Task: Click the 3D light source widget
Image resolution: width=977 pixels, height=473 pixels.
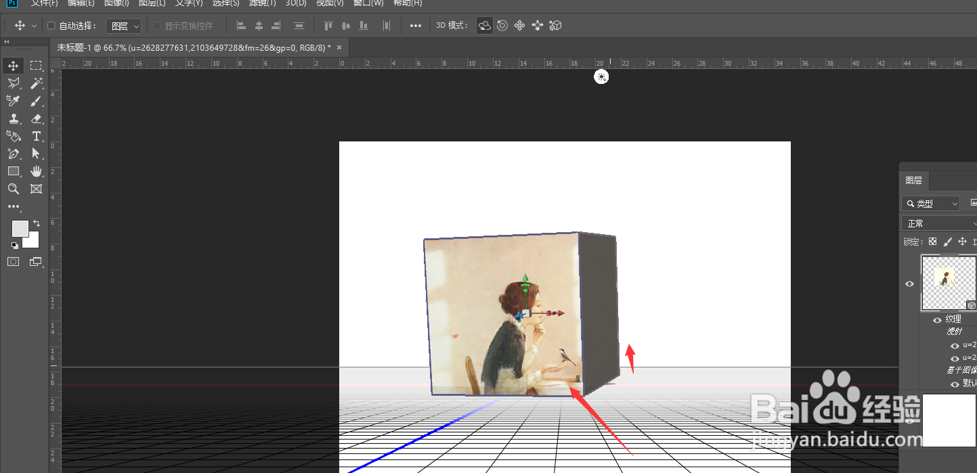Action: pos(601,76)
